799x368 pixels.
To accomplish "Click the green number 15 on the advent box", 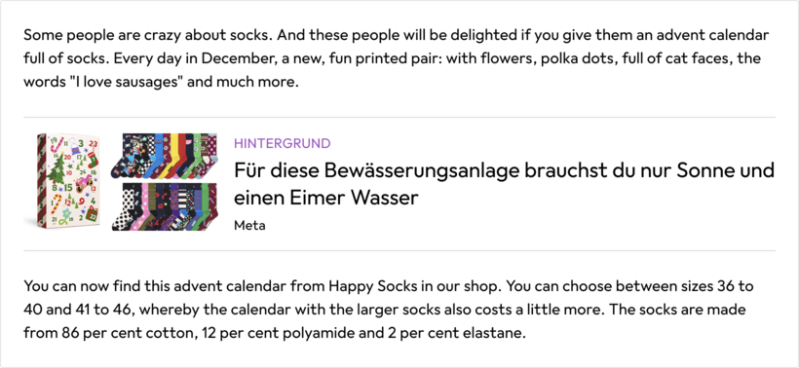I will 68,188.
